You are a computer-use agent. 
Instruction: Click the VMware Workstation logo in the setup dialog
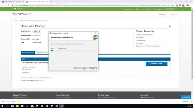[95, 37]
